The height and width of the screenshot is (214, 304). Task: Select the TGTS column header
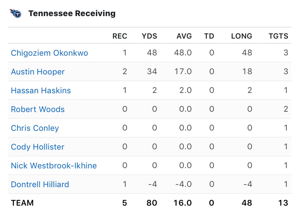pos(278,36)
